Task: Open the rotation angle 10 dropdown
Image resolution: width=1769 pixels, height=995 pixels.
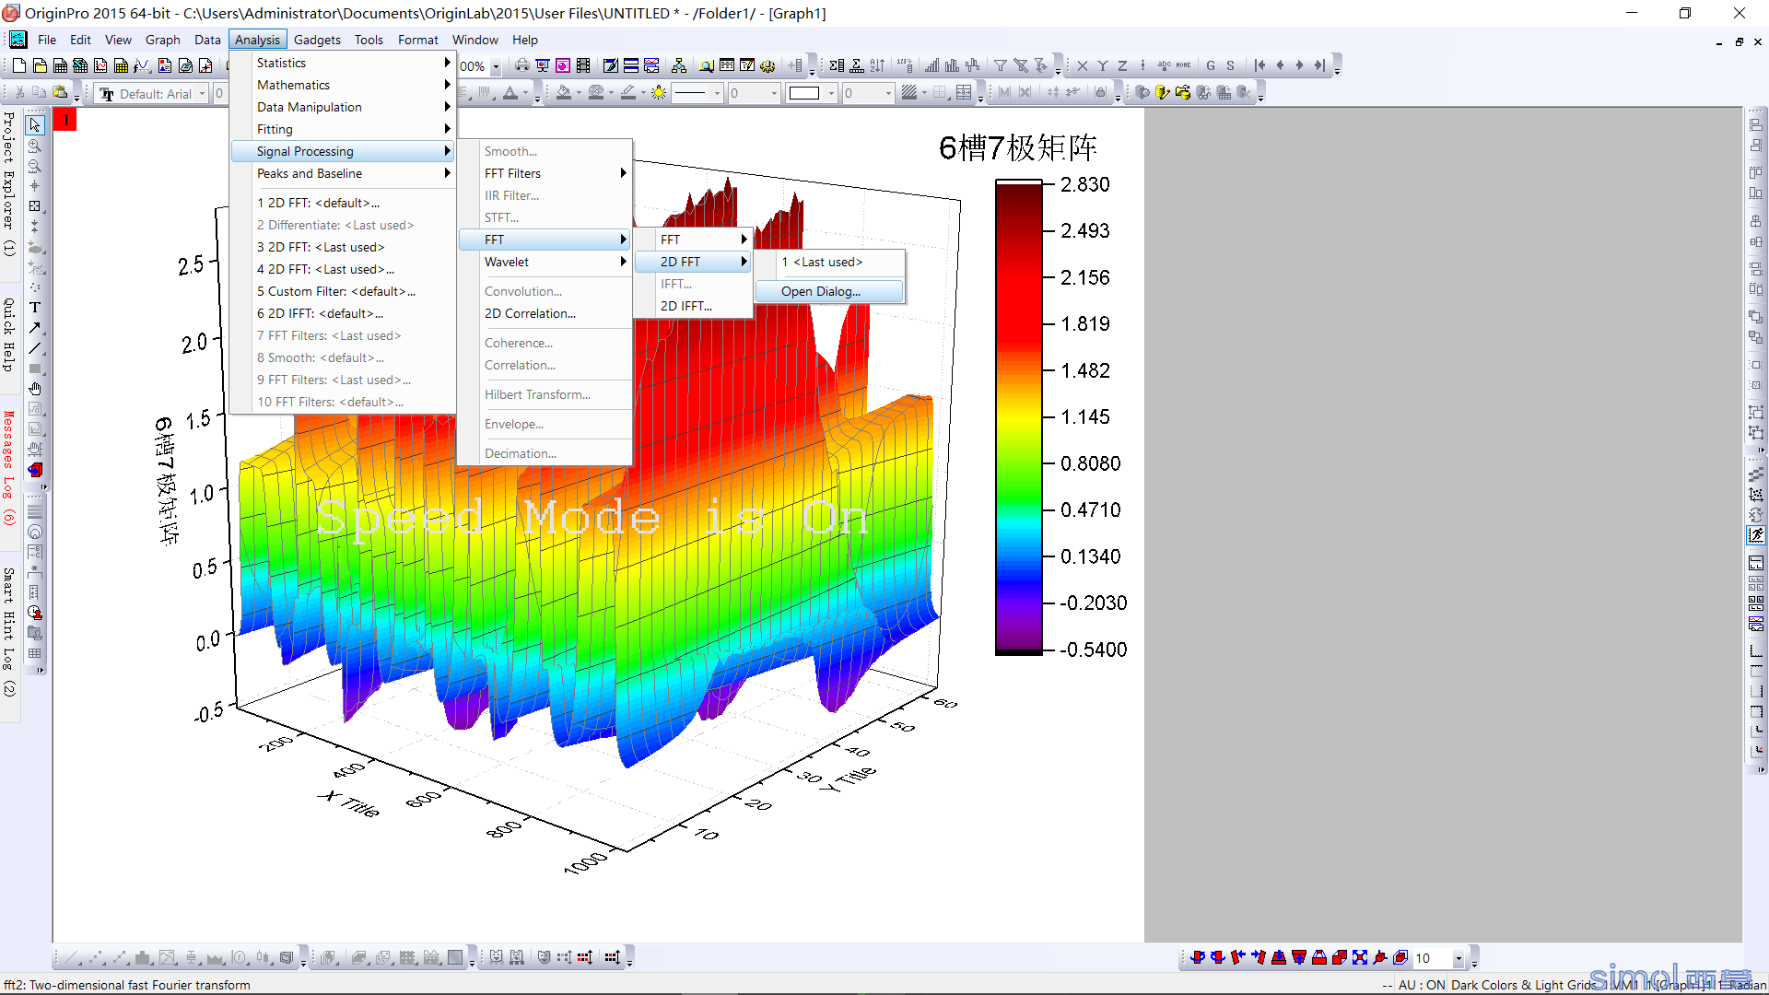Action: 1459,958
